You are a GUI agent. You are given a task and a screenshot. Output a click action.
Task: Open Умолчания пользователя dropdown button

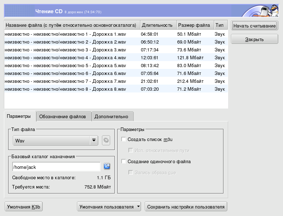point(109,207)
